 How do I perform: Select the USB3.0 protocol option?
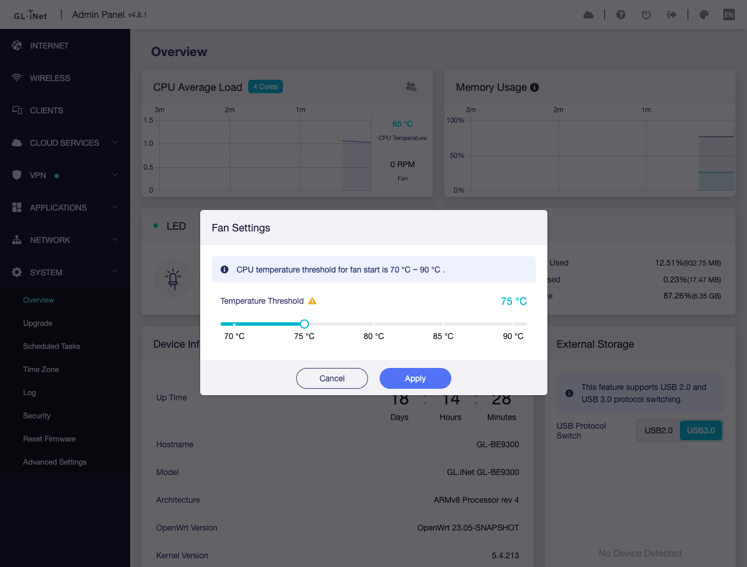(701, 430)
